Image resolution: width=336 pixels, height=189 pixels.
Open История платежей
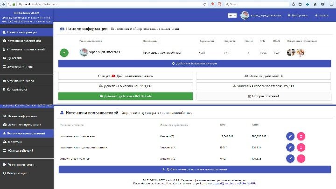point(264,96)
